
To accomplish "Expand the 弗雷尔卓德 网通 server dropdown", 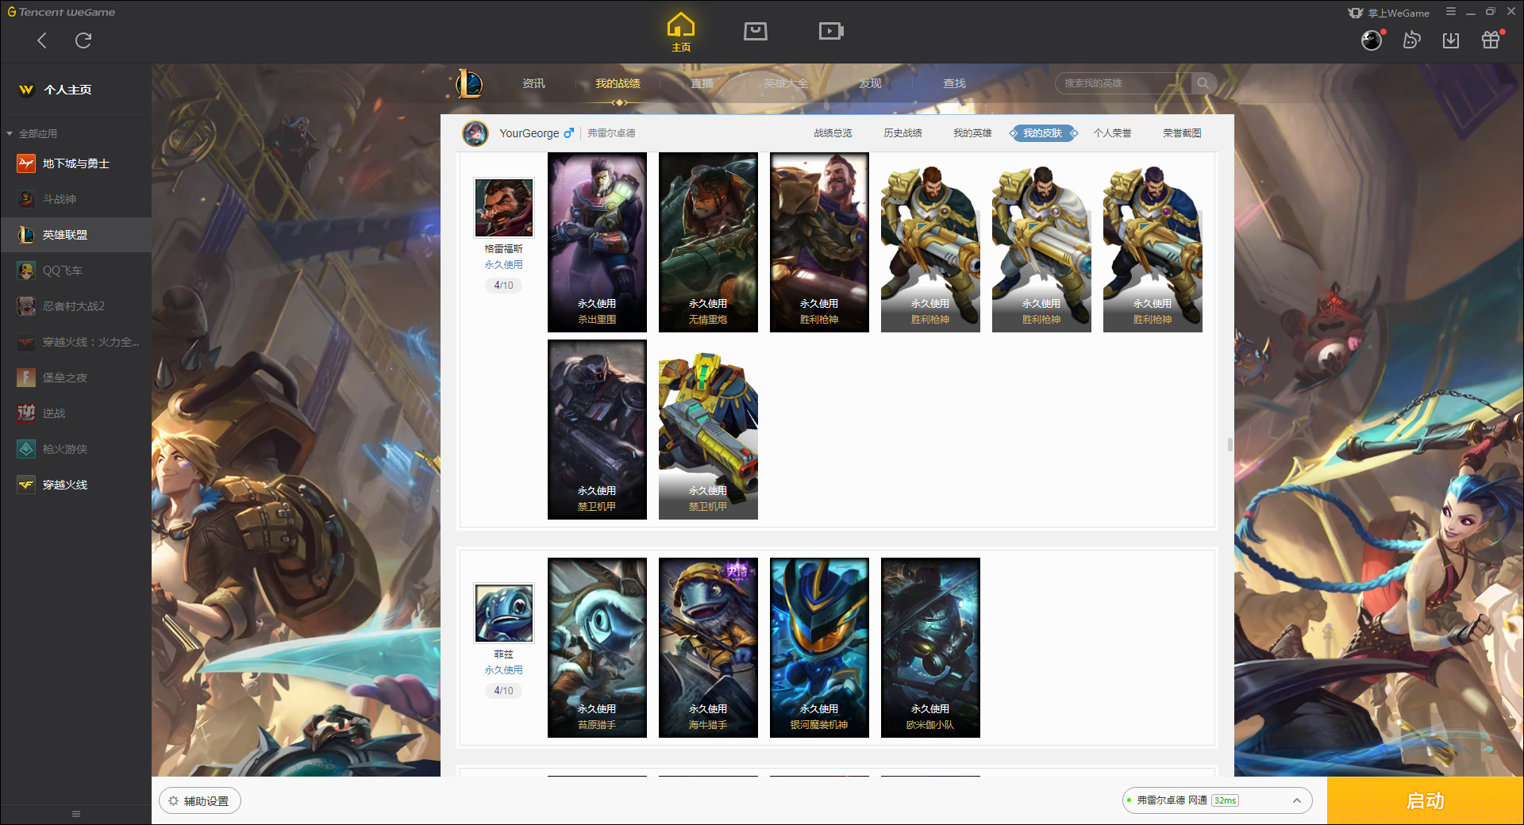I will click(1217, 800).
